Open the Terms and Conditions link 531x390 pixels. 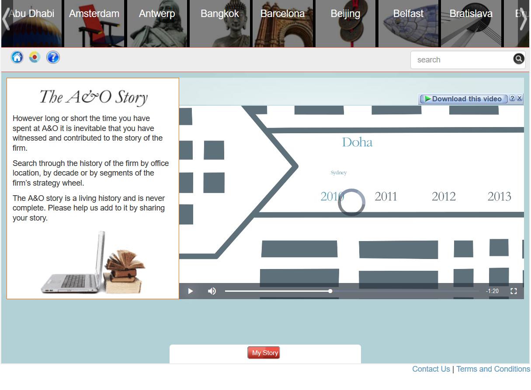pos(493,369)
